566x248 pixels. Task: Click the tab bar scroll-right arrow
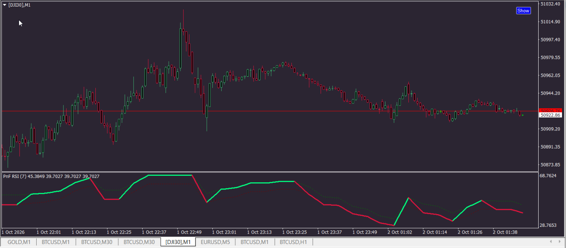pyautogui.click(x=560, y=241)
